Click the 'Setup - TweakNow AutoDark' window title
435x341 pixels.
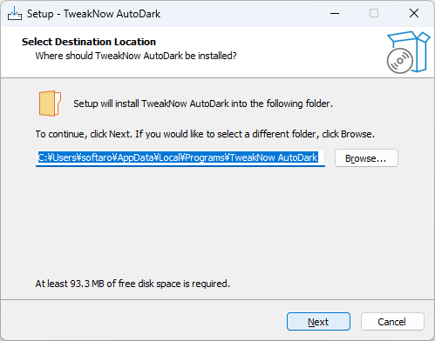pyautogui.click(x=93, y=14)
